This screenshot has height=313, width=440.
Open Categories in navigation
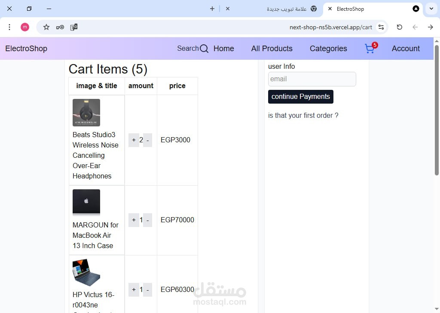coord(328,49)
